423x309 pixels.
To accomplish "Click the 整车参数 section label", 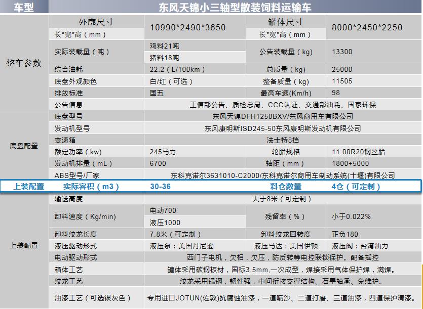I will [x=24, y=63].
